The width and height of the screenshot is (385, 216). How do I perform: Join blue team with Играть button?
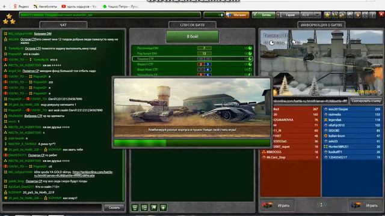pyautogui.click(x=365, y=205)
